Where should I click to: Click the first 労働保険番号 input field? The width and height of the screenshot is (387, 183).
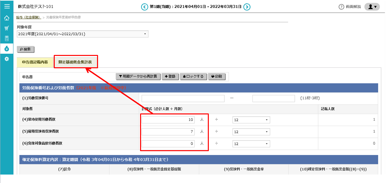tap(183, 98)
